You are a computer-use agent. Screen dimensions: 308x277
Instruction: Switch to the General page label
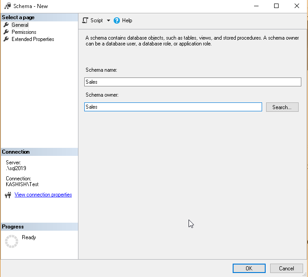tap(20, 25)
